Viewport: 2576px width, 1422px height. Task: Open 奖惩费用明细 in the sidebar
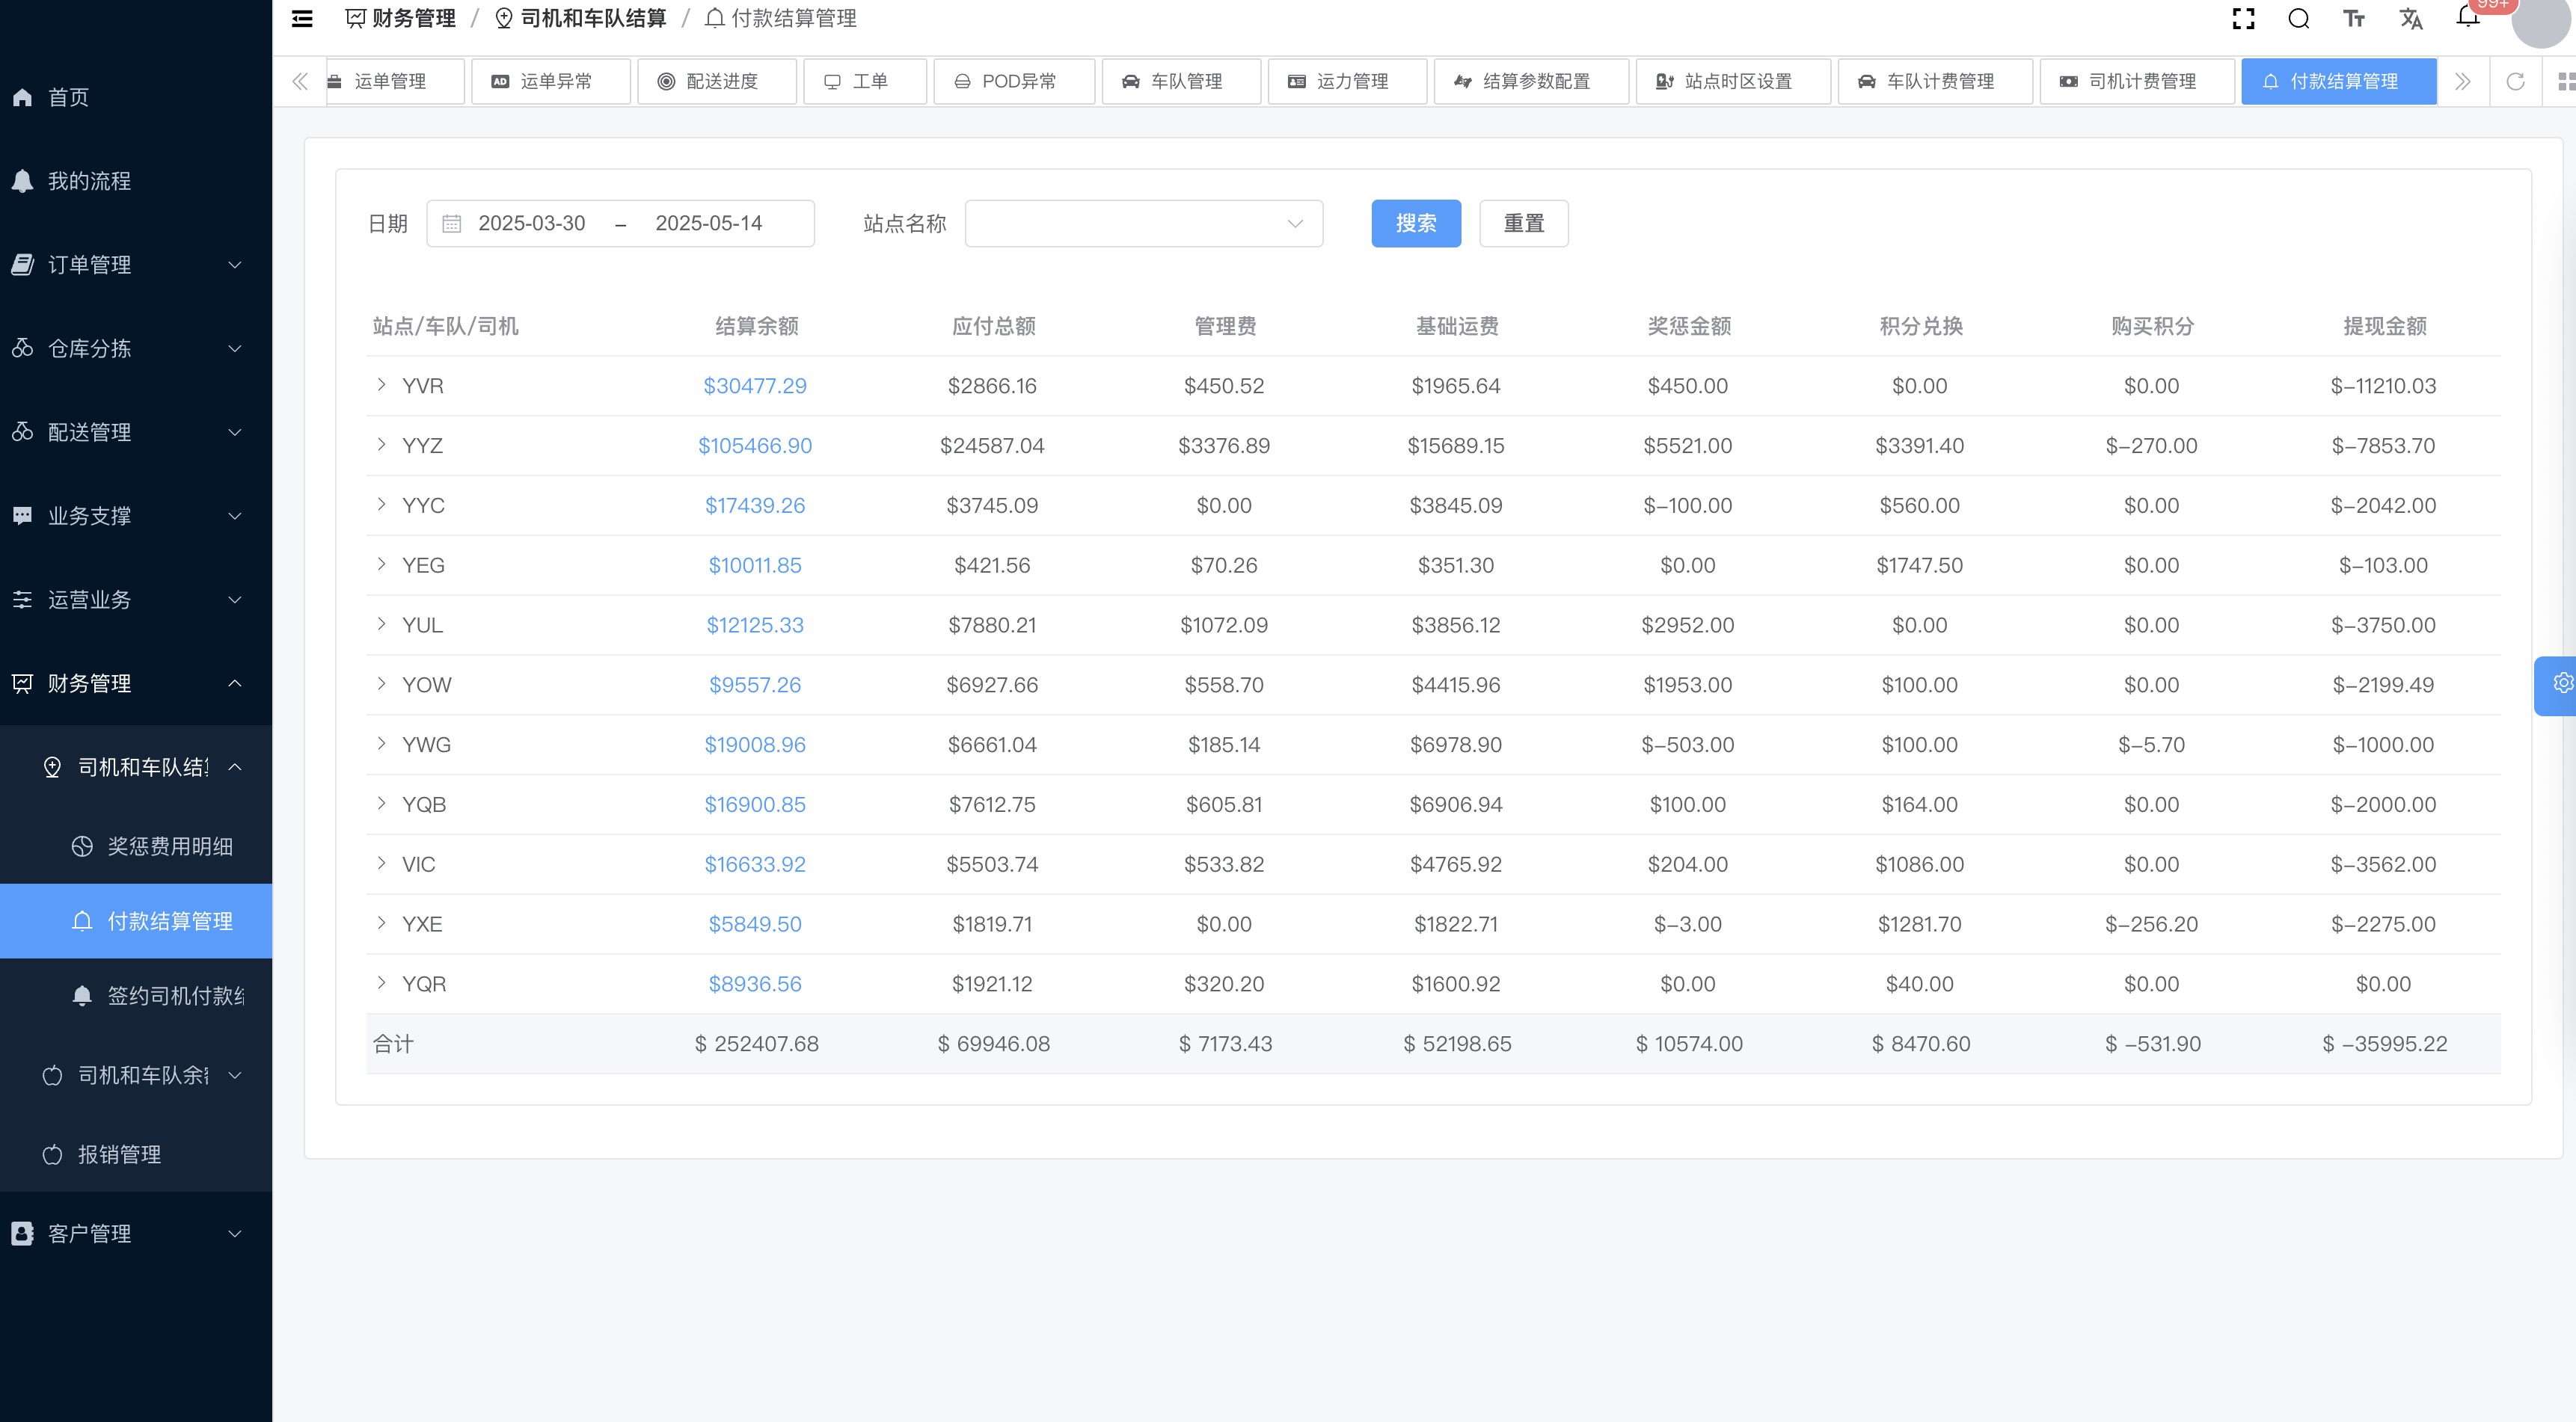[169, 846]
